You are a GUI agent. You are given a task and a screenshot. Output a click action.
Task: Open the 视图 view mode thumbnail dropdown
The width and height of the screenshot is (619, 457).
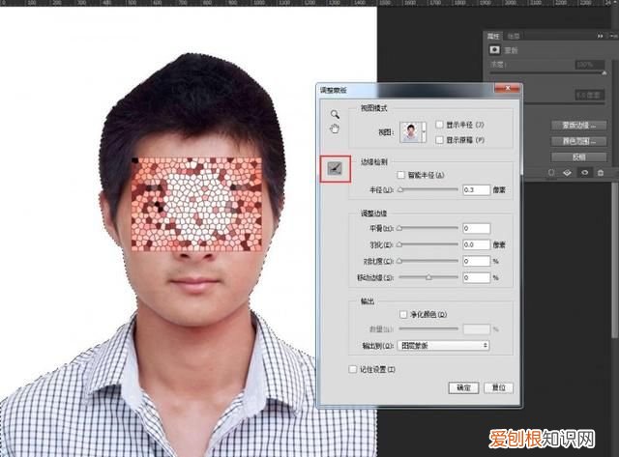click(413, 132)
